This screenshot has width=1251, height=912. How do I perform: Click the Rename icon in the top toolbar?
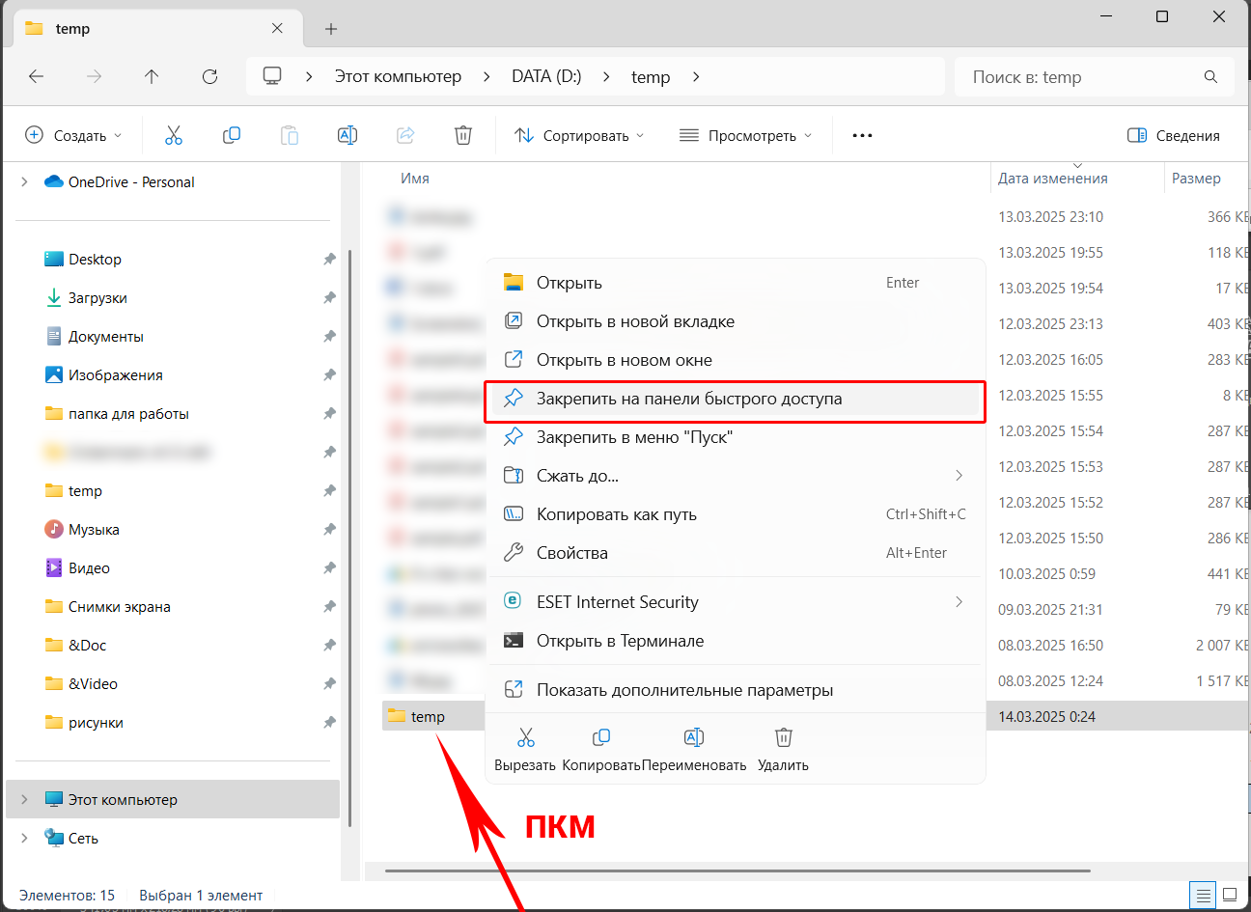tap(347, 136)
